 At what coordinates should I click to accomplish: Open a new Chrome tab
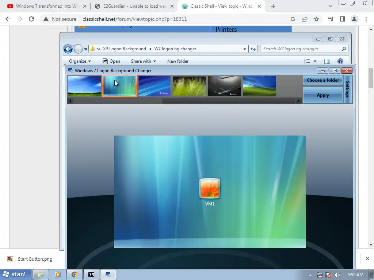tap(273, 7)
